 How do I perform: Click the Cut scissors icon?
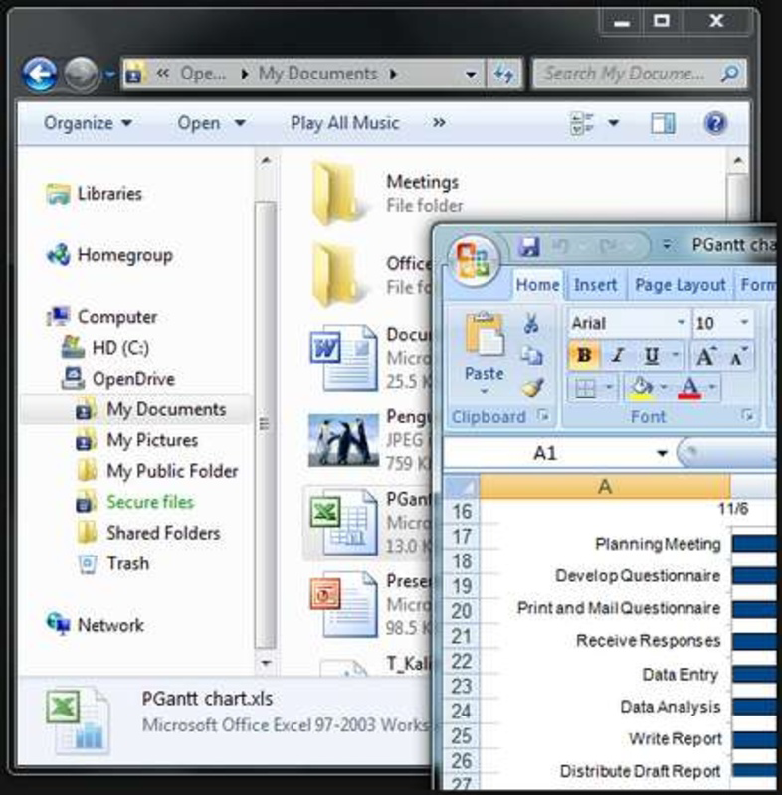pyautogui.click(x=531, y=323)
